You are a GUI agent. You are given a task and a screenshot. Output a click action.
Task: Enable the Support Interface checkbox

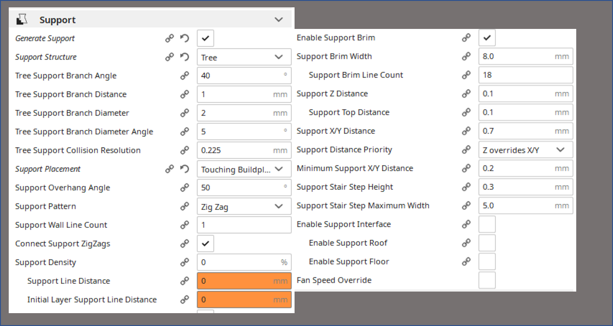(x=487, y=224)
